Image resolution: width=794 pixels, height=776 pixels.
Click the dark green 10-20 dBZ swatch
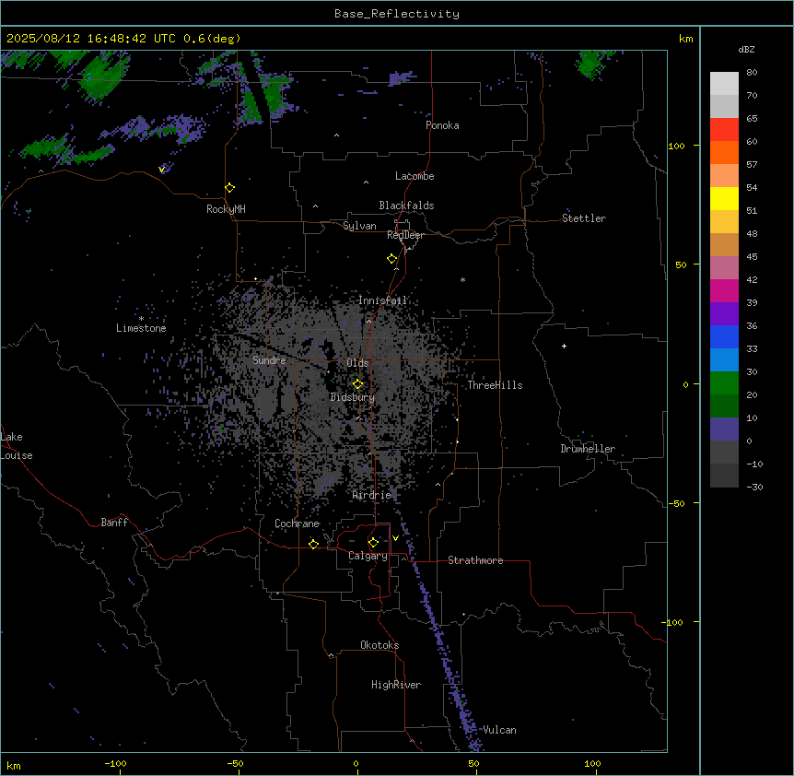coord(724,406)
